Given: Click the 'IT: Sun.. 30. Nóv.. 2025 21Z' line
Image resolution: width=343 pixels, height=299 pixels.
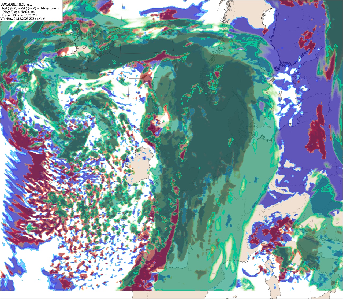Looking at the screenshot, I should click(19, 16).
